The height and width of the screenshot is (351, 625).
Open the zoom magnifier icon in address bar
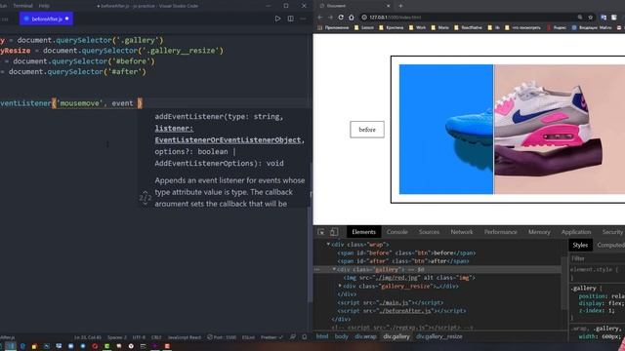pyautogui.click(x=580, y=18)
